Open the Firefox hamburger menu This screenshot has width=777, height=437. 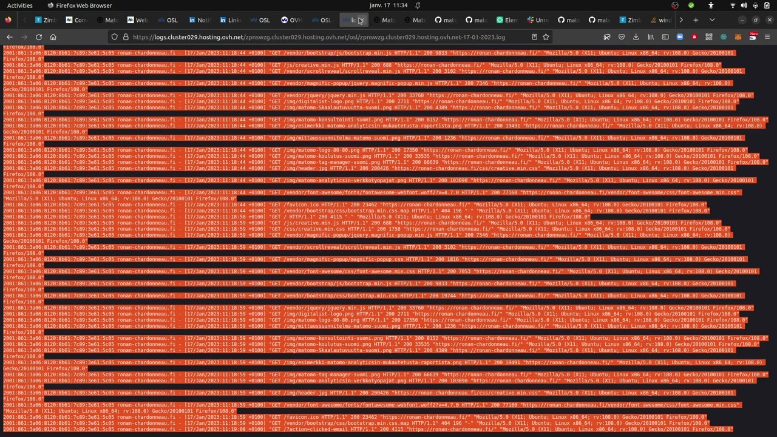click(x=767, y=37)
